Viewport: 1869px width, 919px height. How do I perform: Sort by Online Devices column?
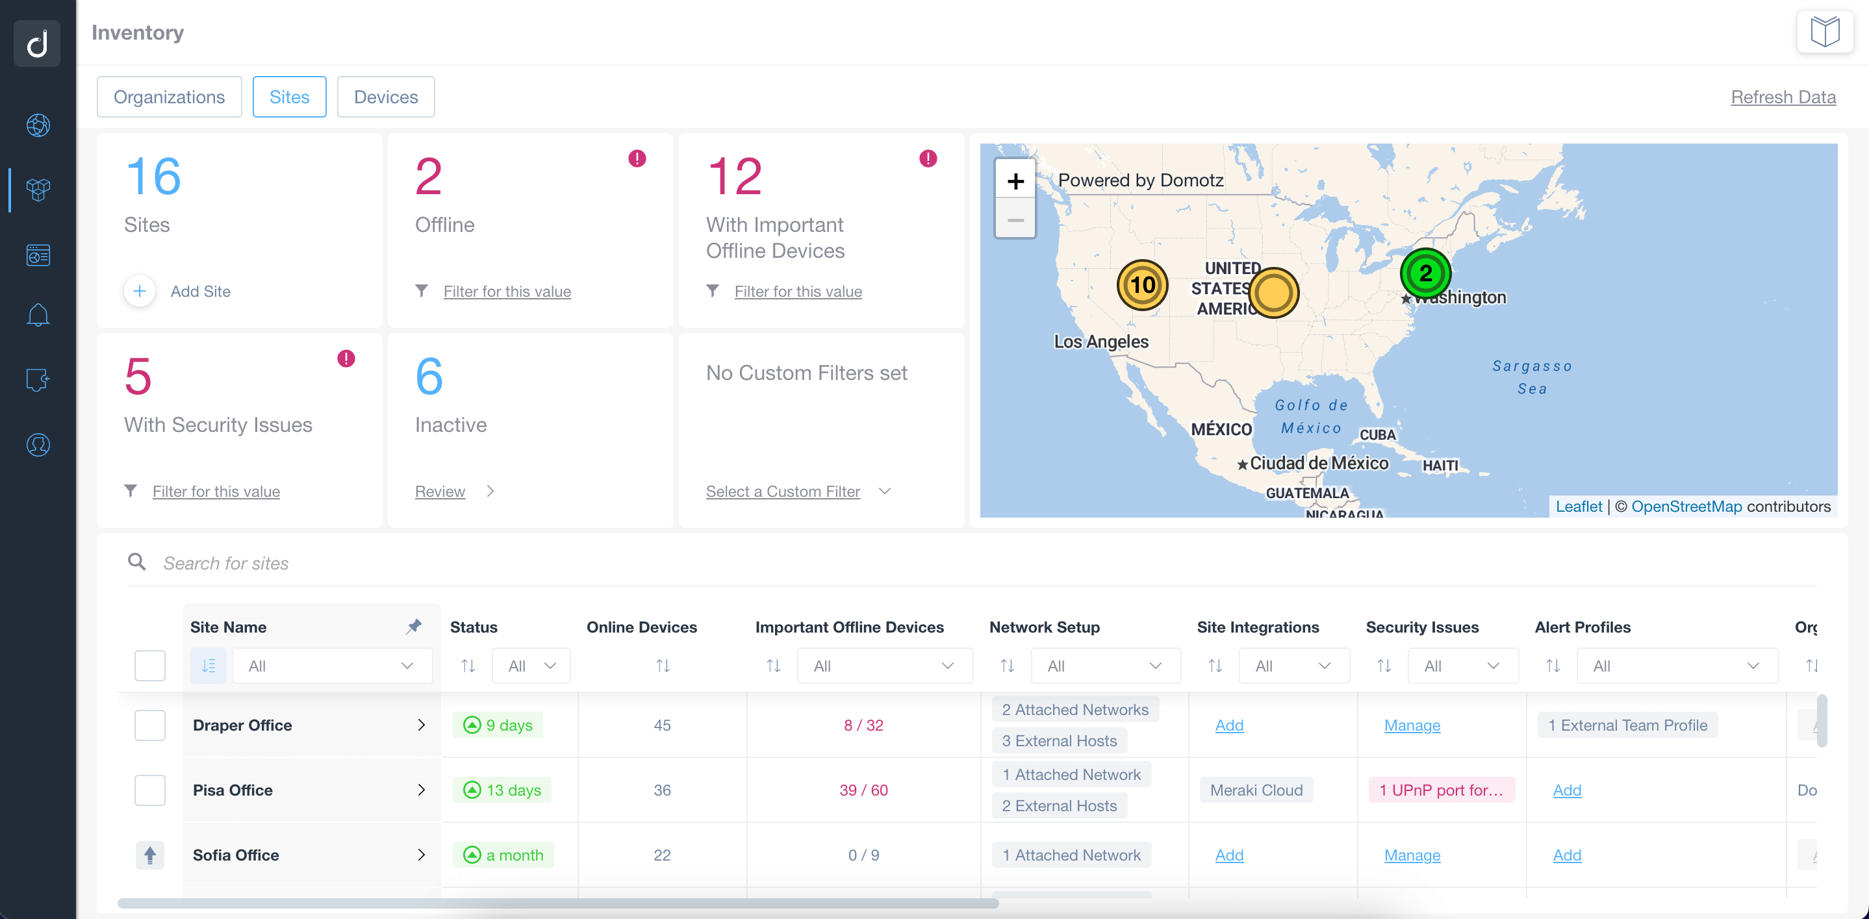coord(663,665)
